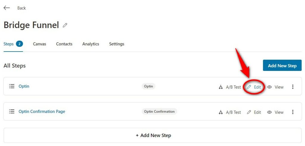305x146 pixels.
Task: Go to the Settings tab
Action: [117, 44]
